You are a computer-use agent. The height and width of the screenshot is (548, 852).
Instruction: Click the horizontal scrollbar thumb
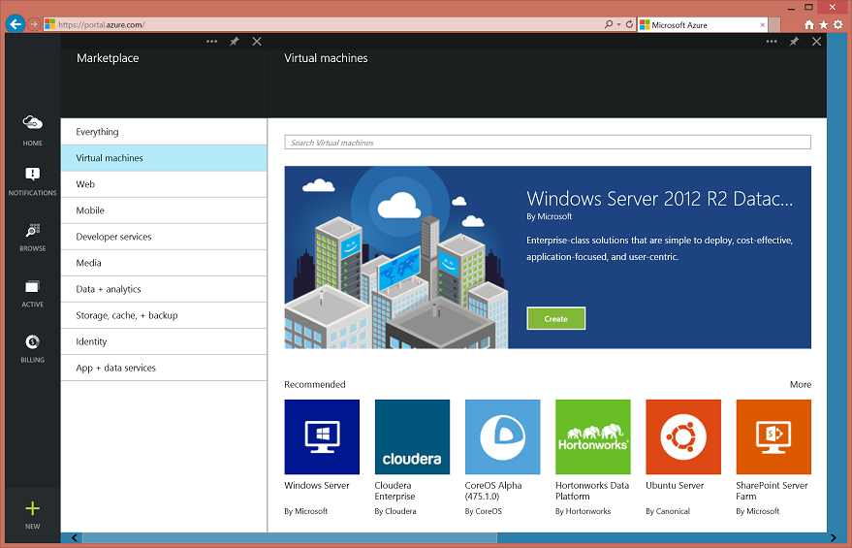(289, 538)
